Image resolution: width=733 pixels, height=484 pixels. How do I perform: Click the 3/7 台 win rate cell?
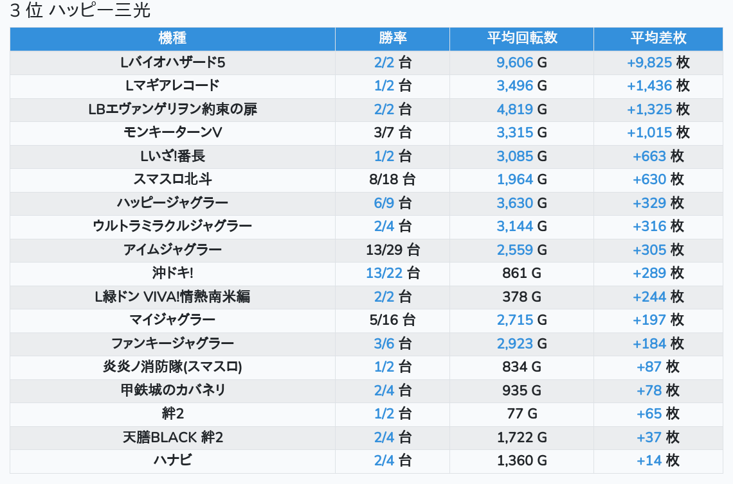[393, 132]
